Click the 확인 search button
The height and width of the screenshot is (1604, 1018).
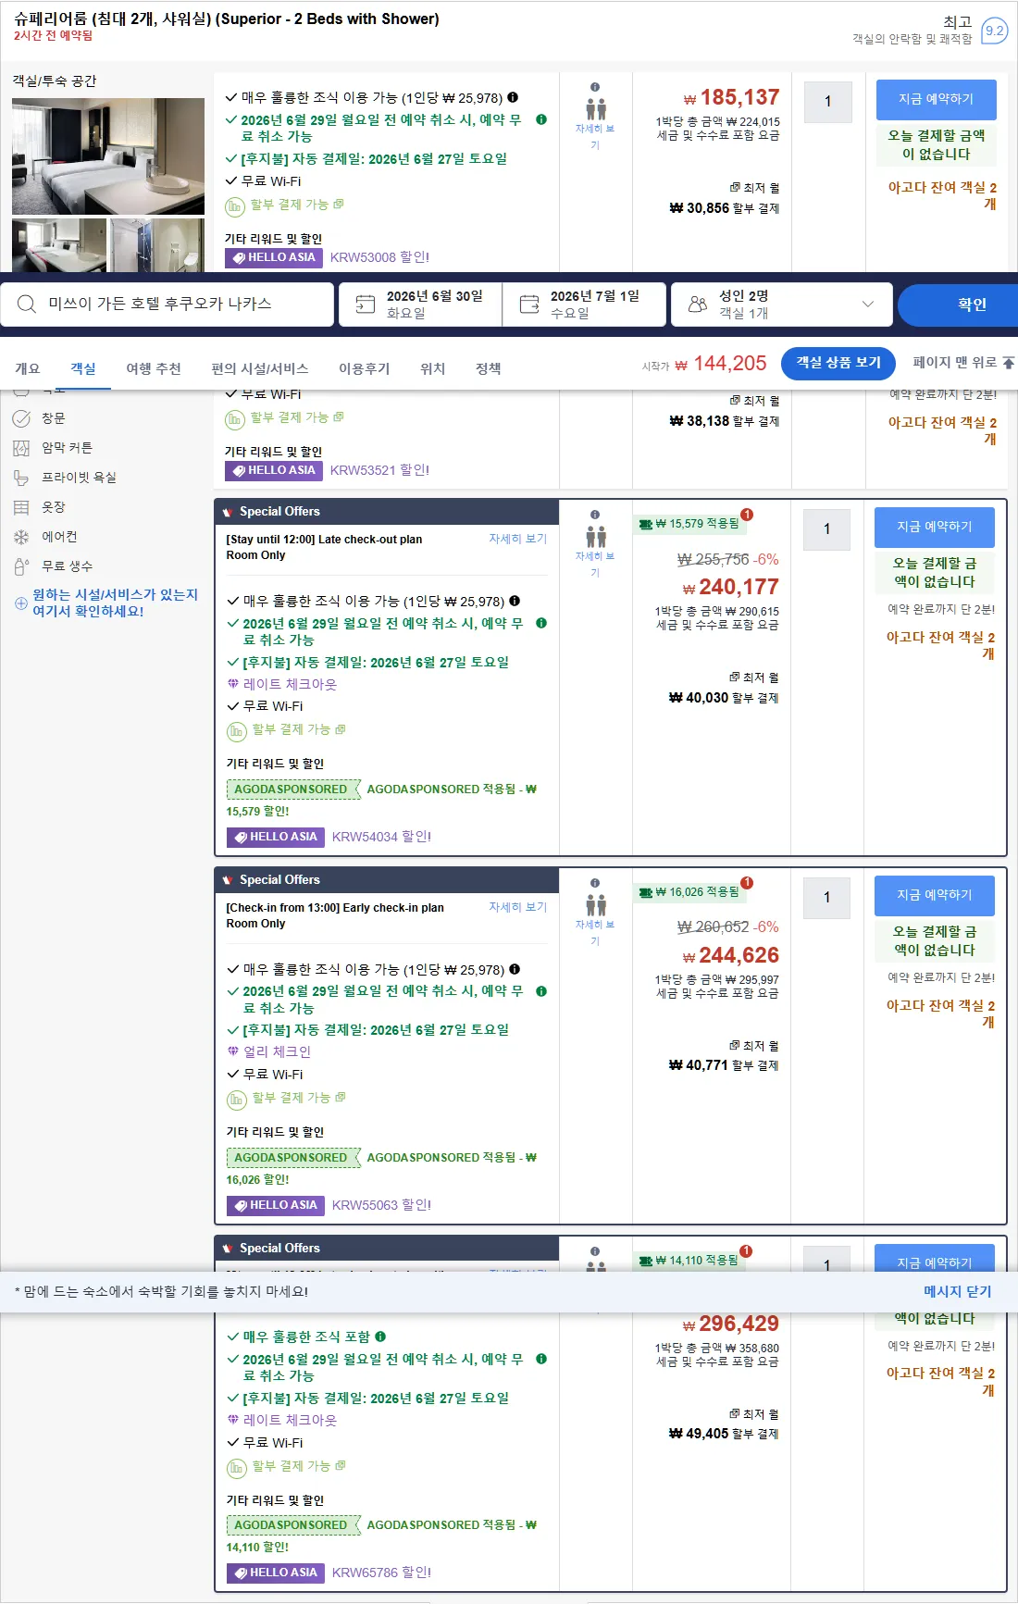point(958,305)
